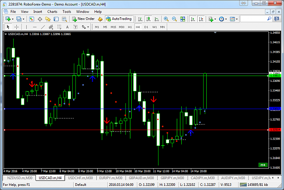The image size is (284, 190).
Task: Select the Cursor arrow tool
Action: coord(8,27)
